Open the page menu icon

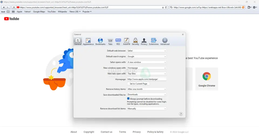[249, 8]
